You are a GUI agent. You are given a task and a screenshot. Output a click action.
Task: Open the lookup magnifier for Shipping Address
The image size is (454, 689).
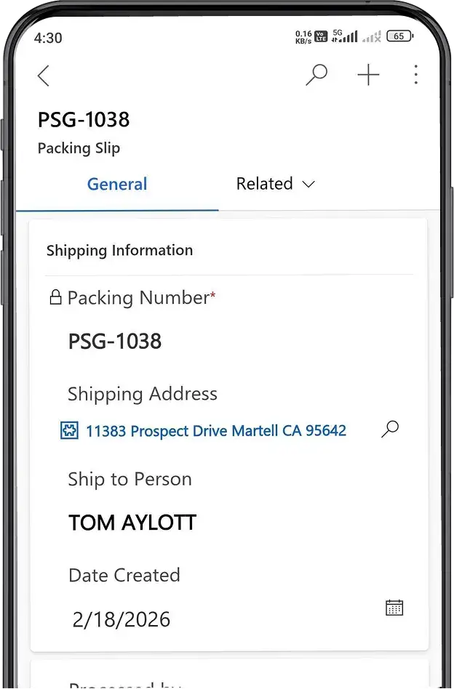click(390, 430)
